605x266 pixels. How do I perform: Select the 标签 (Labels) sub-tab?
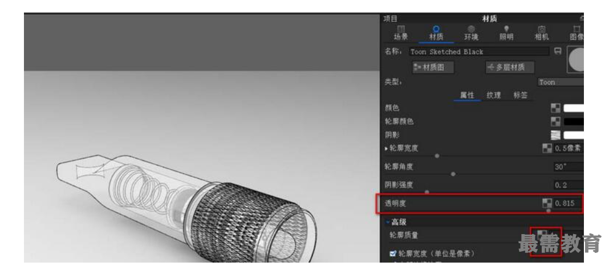point(520,95)
